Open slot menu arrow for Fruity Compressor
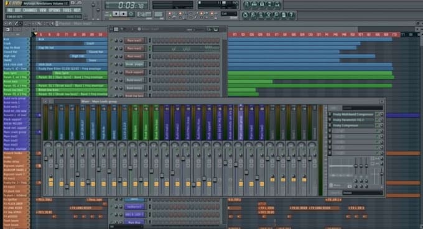Screen dimensions: 423x229 (x=330, y=126)
